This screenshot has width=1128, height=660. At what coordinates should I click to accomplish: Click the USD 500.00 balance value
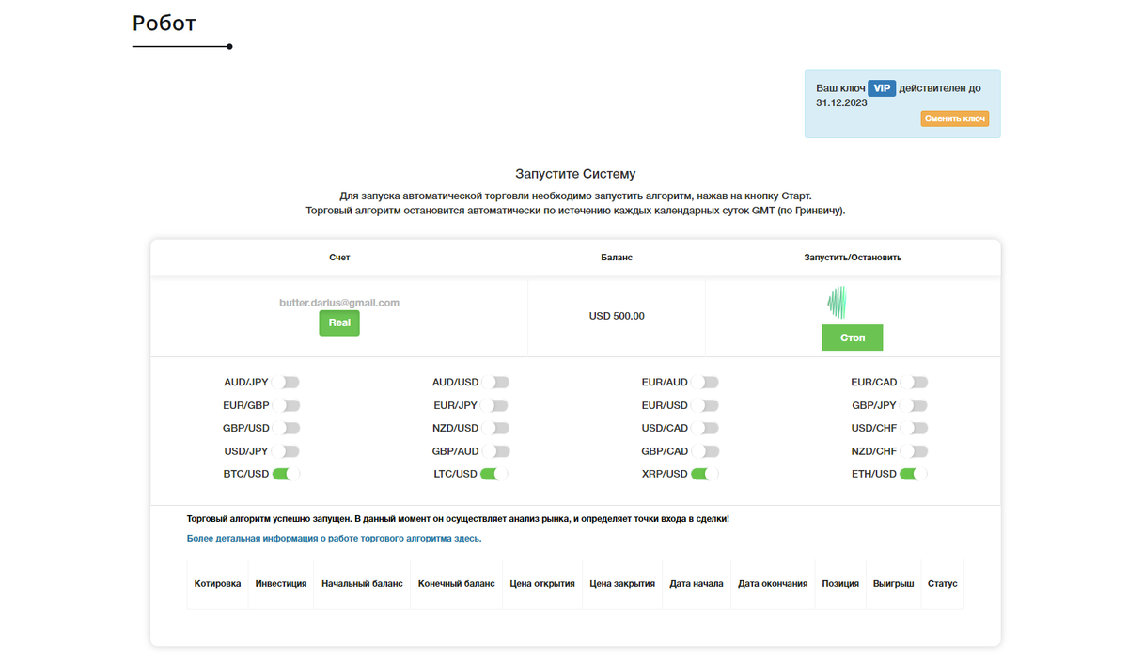tap(617, 316)
